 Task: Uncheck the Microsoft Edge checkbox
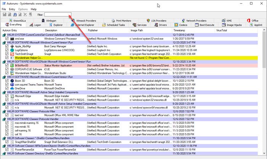tap(7, 96)
